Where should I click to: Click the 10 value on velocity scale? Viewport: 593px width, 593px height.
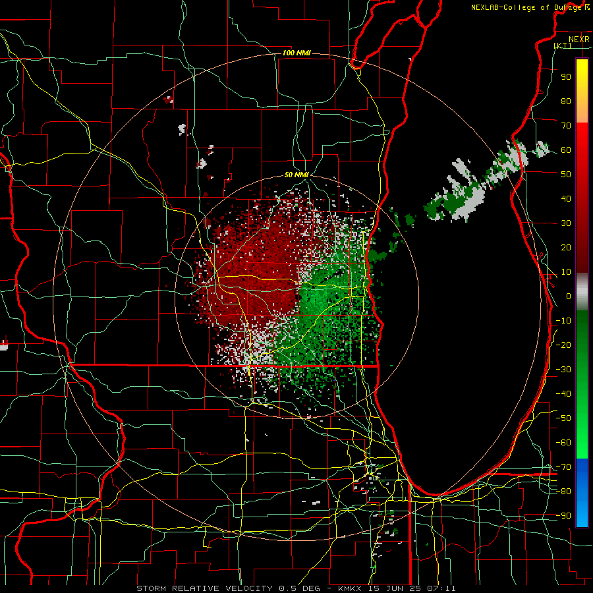tap(566, 272)
